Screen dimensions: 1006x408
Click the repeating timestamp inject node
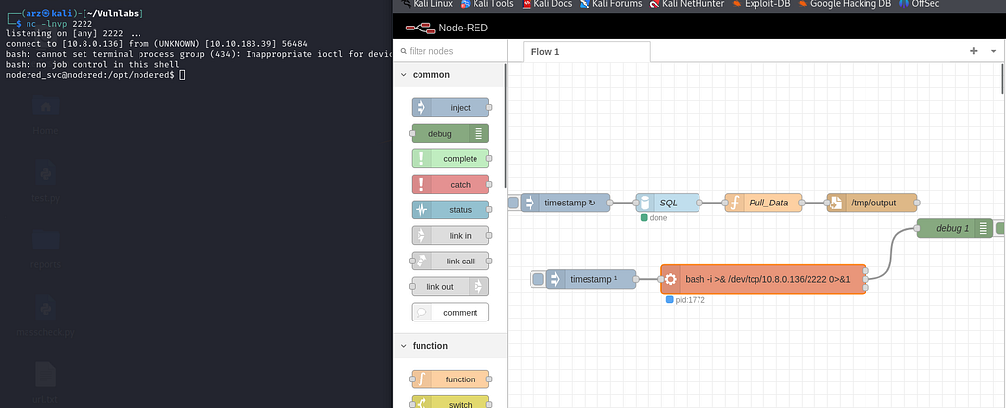tap(565, 203)
